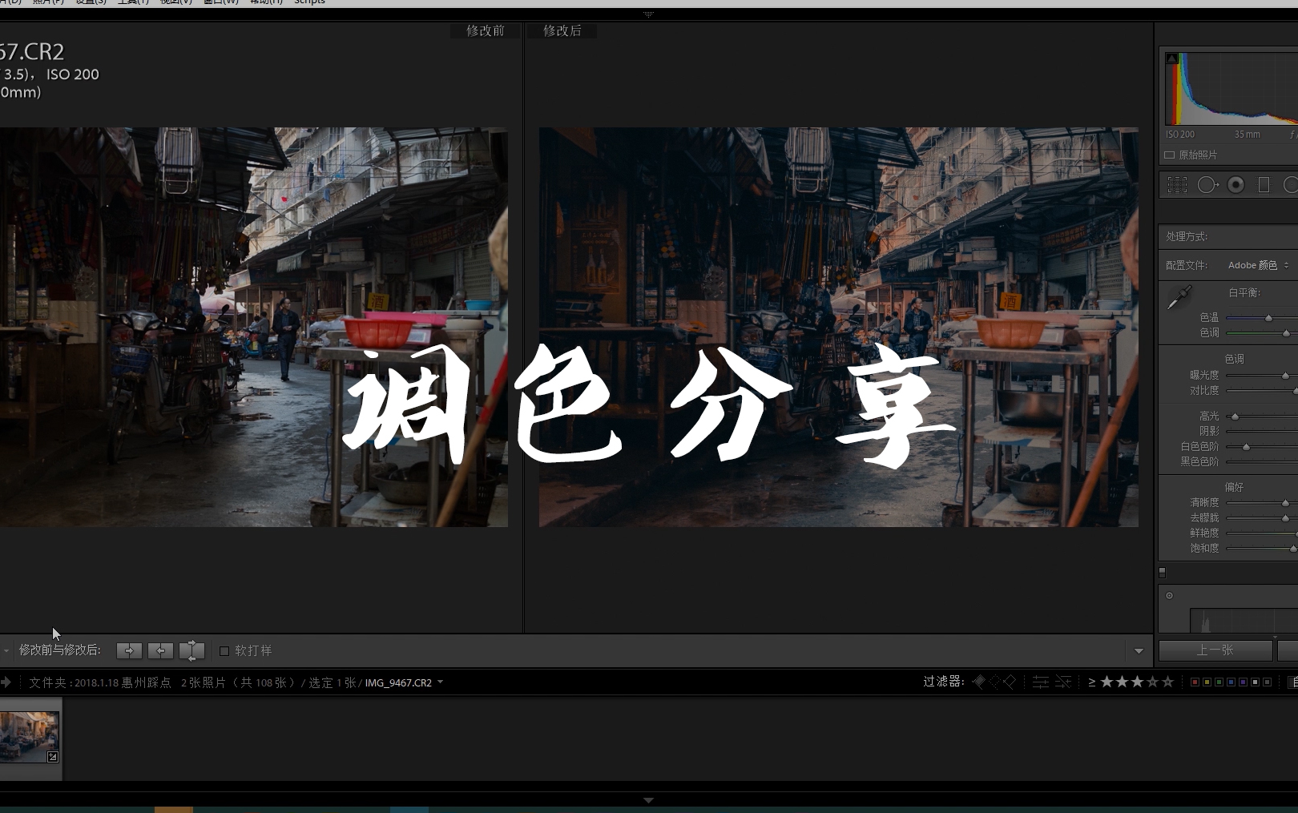Viewport: 1298px width, 813px height.
Task: Set filter rating to four stars
Action: click(x=1153, y=682)
